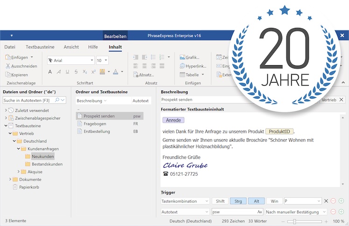Toggle the Strg modifier key
The height and width of the screenshot is (226, 349).
(x=238, y=201)
